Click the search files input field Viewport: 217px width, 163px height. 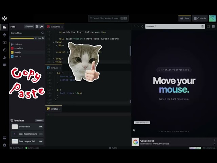point(26,33)
